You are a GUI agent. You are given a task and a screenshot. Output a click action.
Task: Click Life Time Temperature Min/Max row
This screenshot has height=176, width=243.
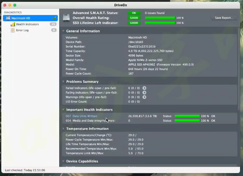point(149,144)
